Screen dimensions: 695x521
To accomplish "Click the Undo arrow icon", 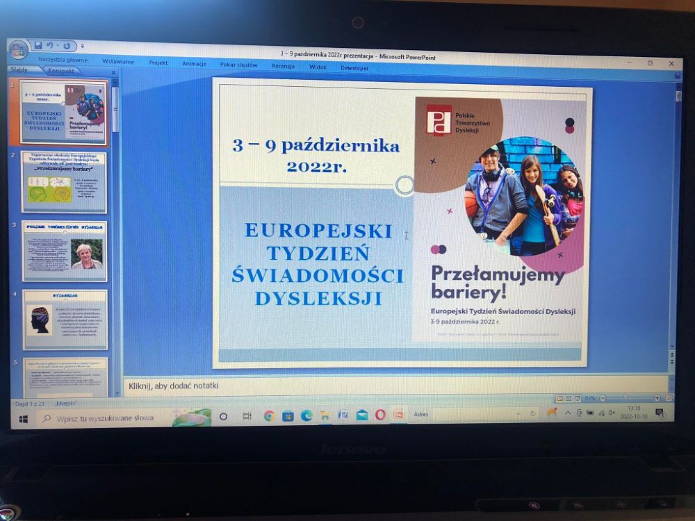I will [x=50, y=46].
